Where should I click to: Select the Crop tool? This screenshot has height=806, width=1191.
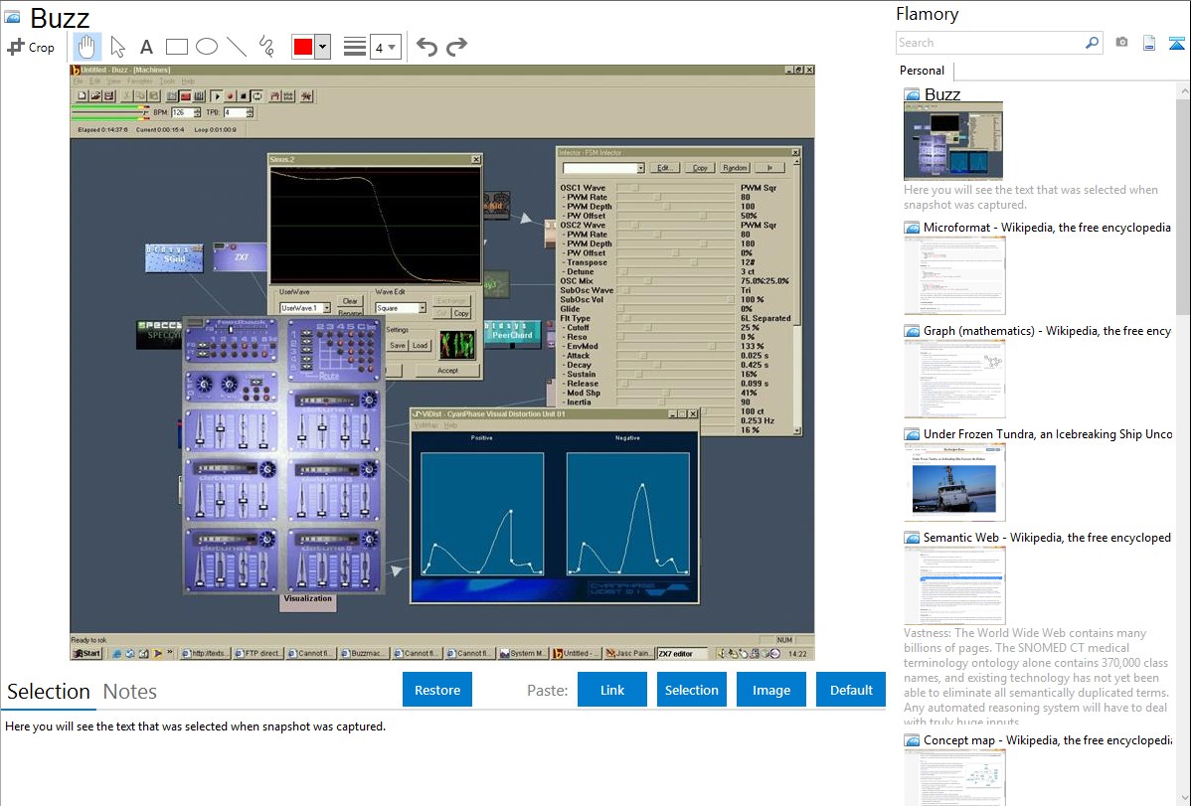(31, 47)
